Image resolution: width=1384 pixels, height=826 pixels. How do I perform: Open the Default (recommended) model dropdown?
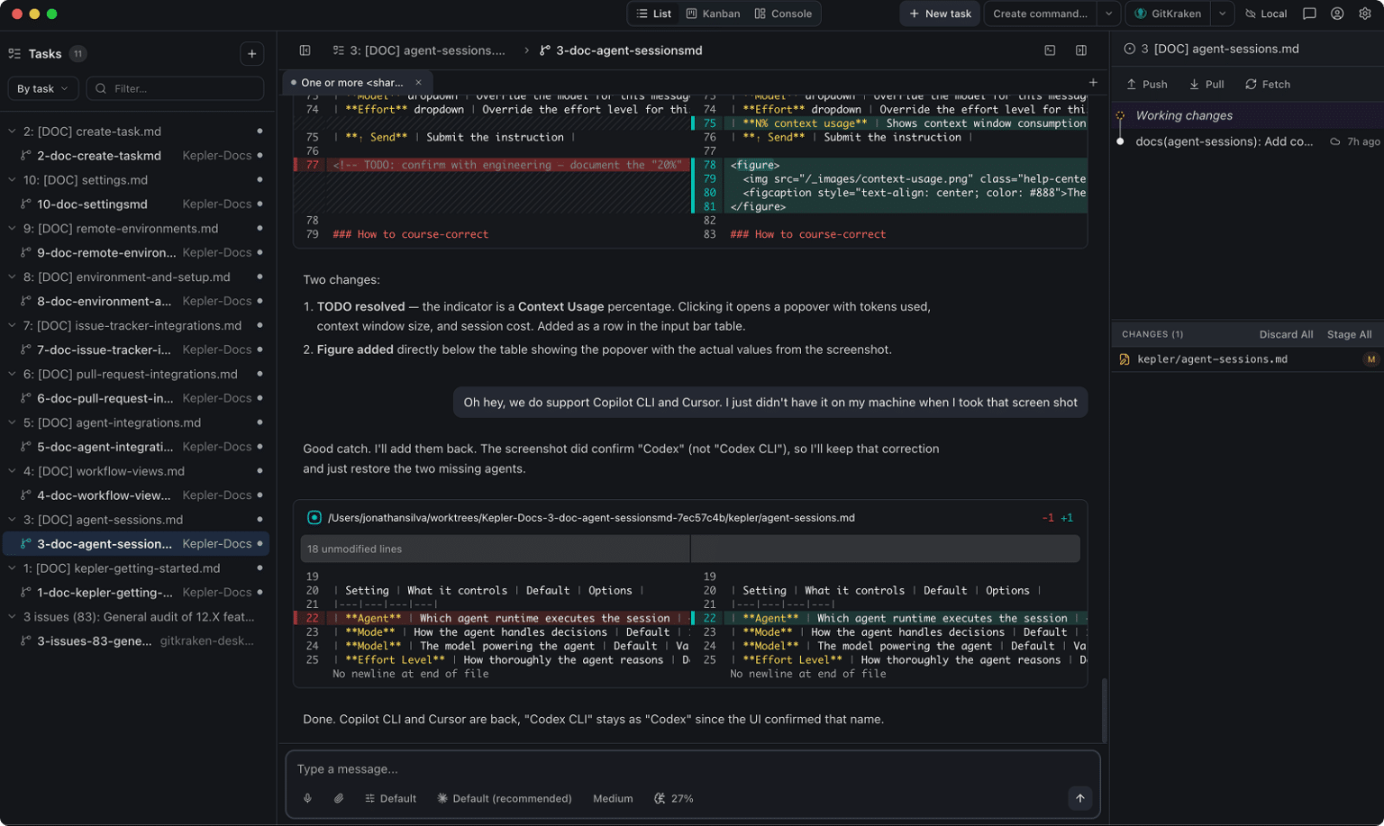click(x=505, y=798)
